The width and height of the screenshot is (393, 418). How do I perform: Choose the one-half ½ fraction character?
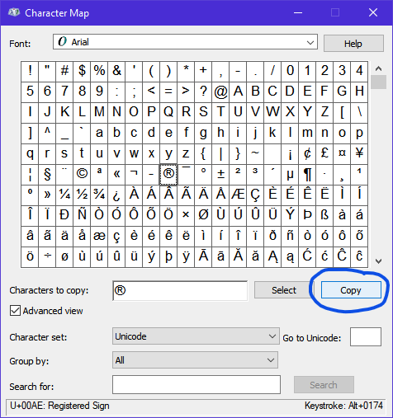point(82,195)
